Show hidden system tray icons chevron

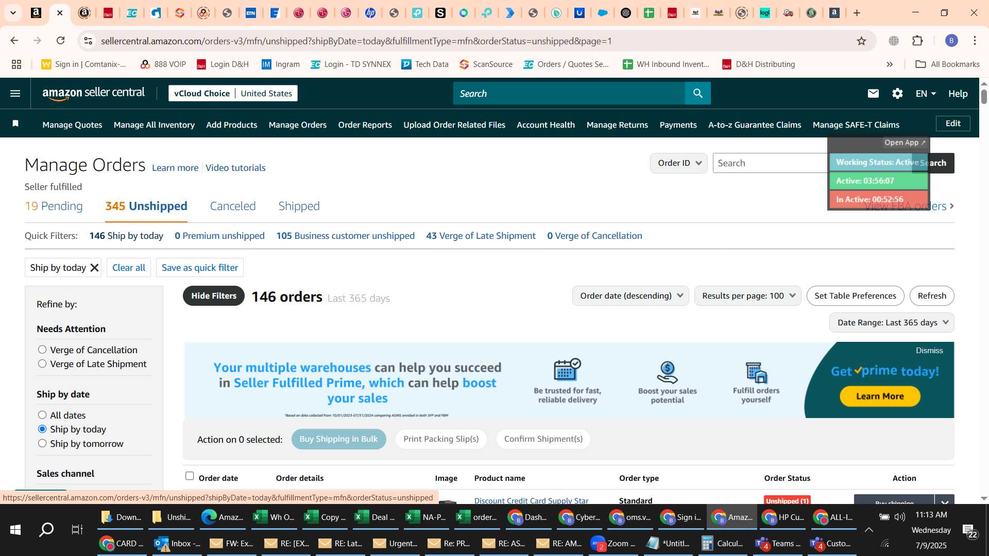[x=868, y=530]
